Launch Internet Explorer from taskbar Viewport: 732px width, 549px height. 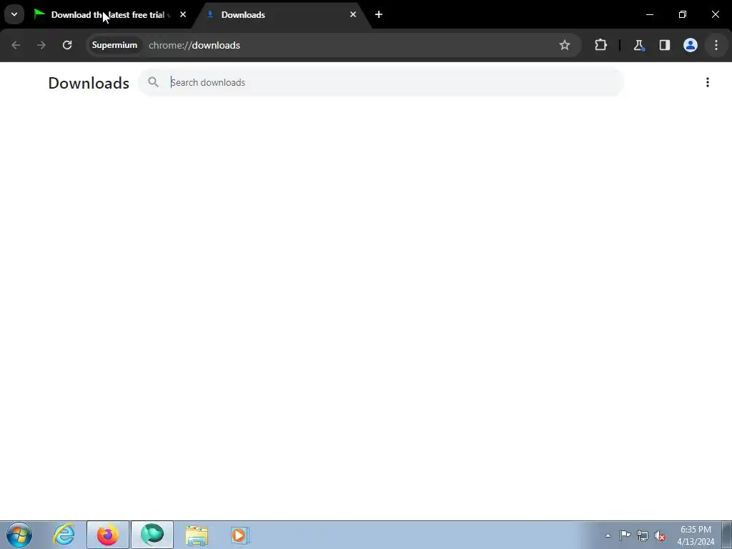tap(64, 535)
